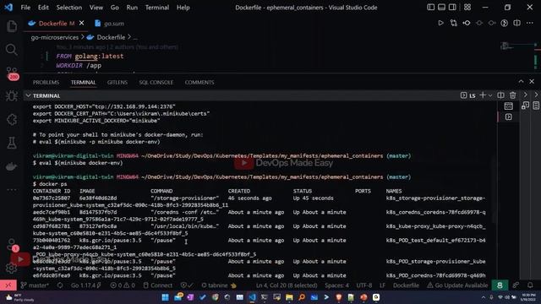Image resolution: width=541 pixels, height=304 pixels.
Task: Close the Dockerfile editor tab
Action: [x=81, y=23]
